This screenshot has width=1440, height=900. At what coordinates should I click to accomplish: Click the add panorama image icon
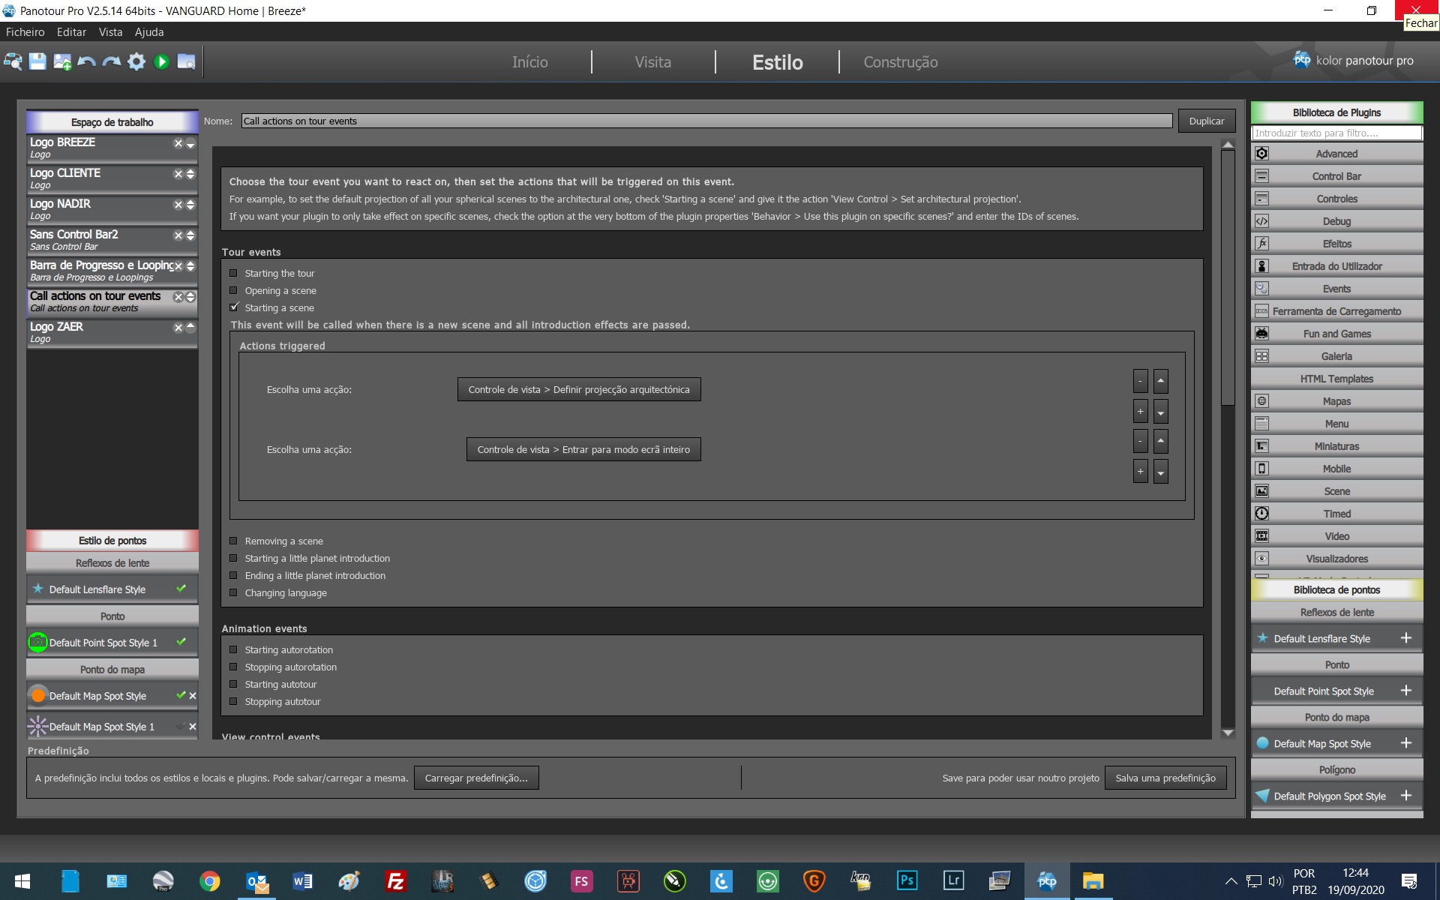coord(62,61)
